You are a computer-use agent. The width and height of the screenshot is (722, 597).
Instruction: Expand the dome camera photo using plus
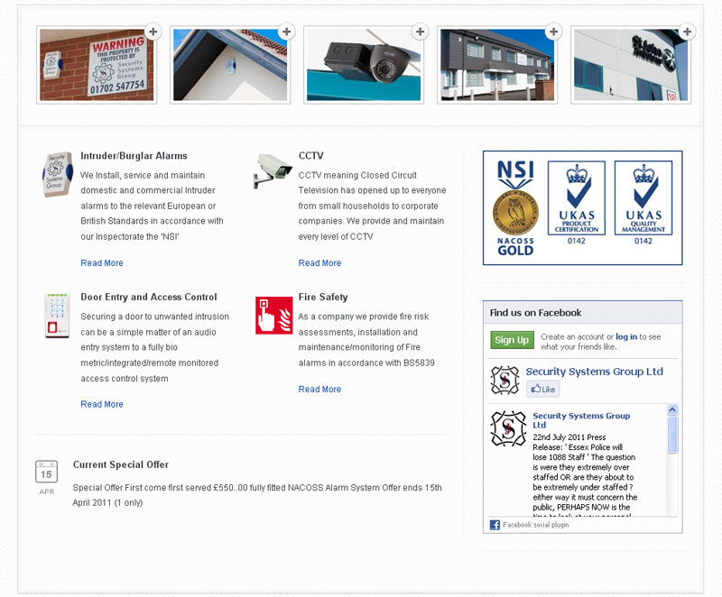(420, 32)
